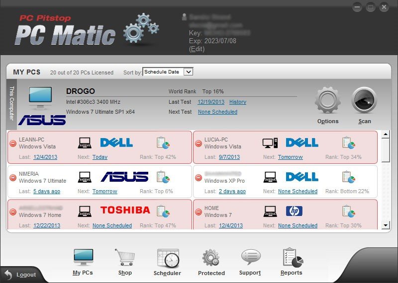The height and width of the screenshot is (283, 398).
Task: Open the Scheduler
Action: (167, 262)
